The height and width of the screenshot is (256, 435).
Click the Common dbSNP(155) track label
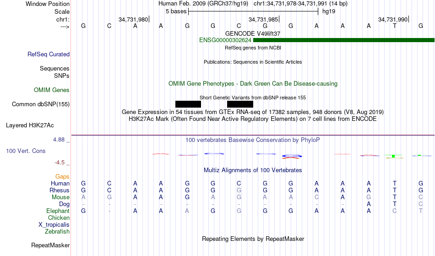point(40,104)
